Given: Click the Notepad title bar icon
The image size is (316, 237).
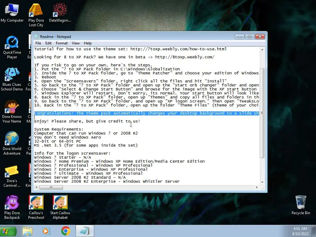Looking at the screenshot, I should point(37,36).
